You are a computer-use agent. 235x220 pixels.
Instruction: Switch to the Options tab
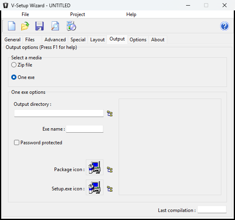[x=138, y=40]
